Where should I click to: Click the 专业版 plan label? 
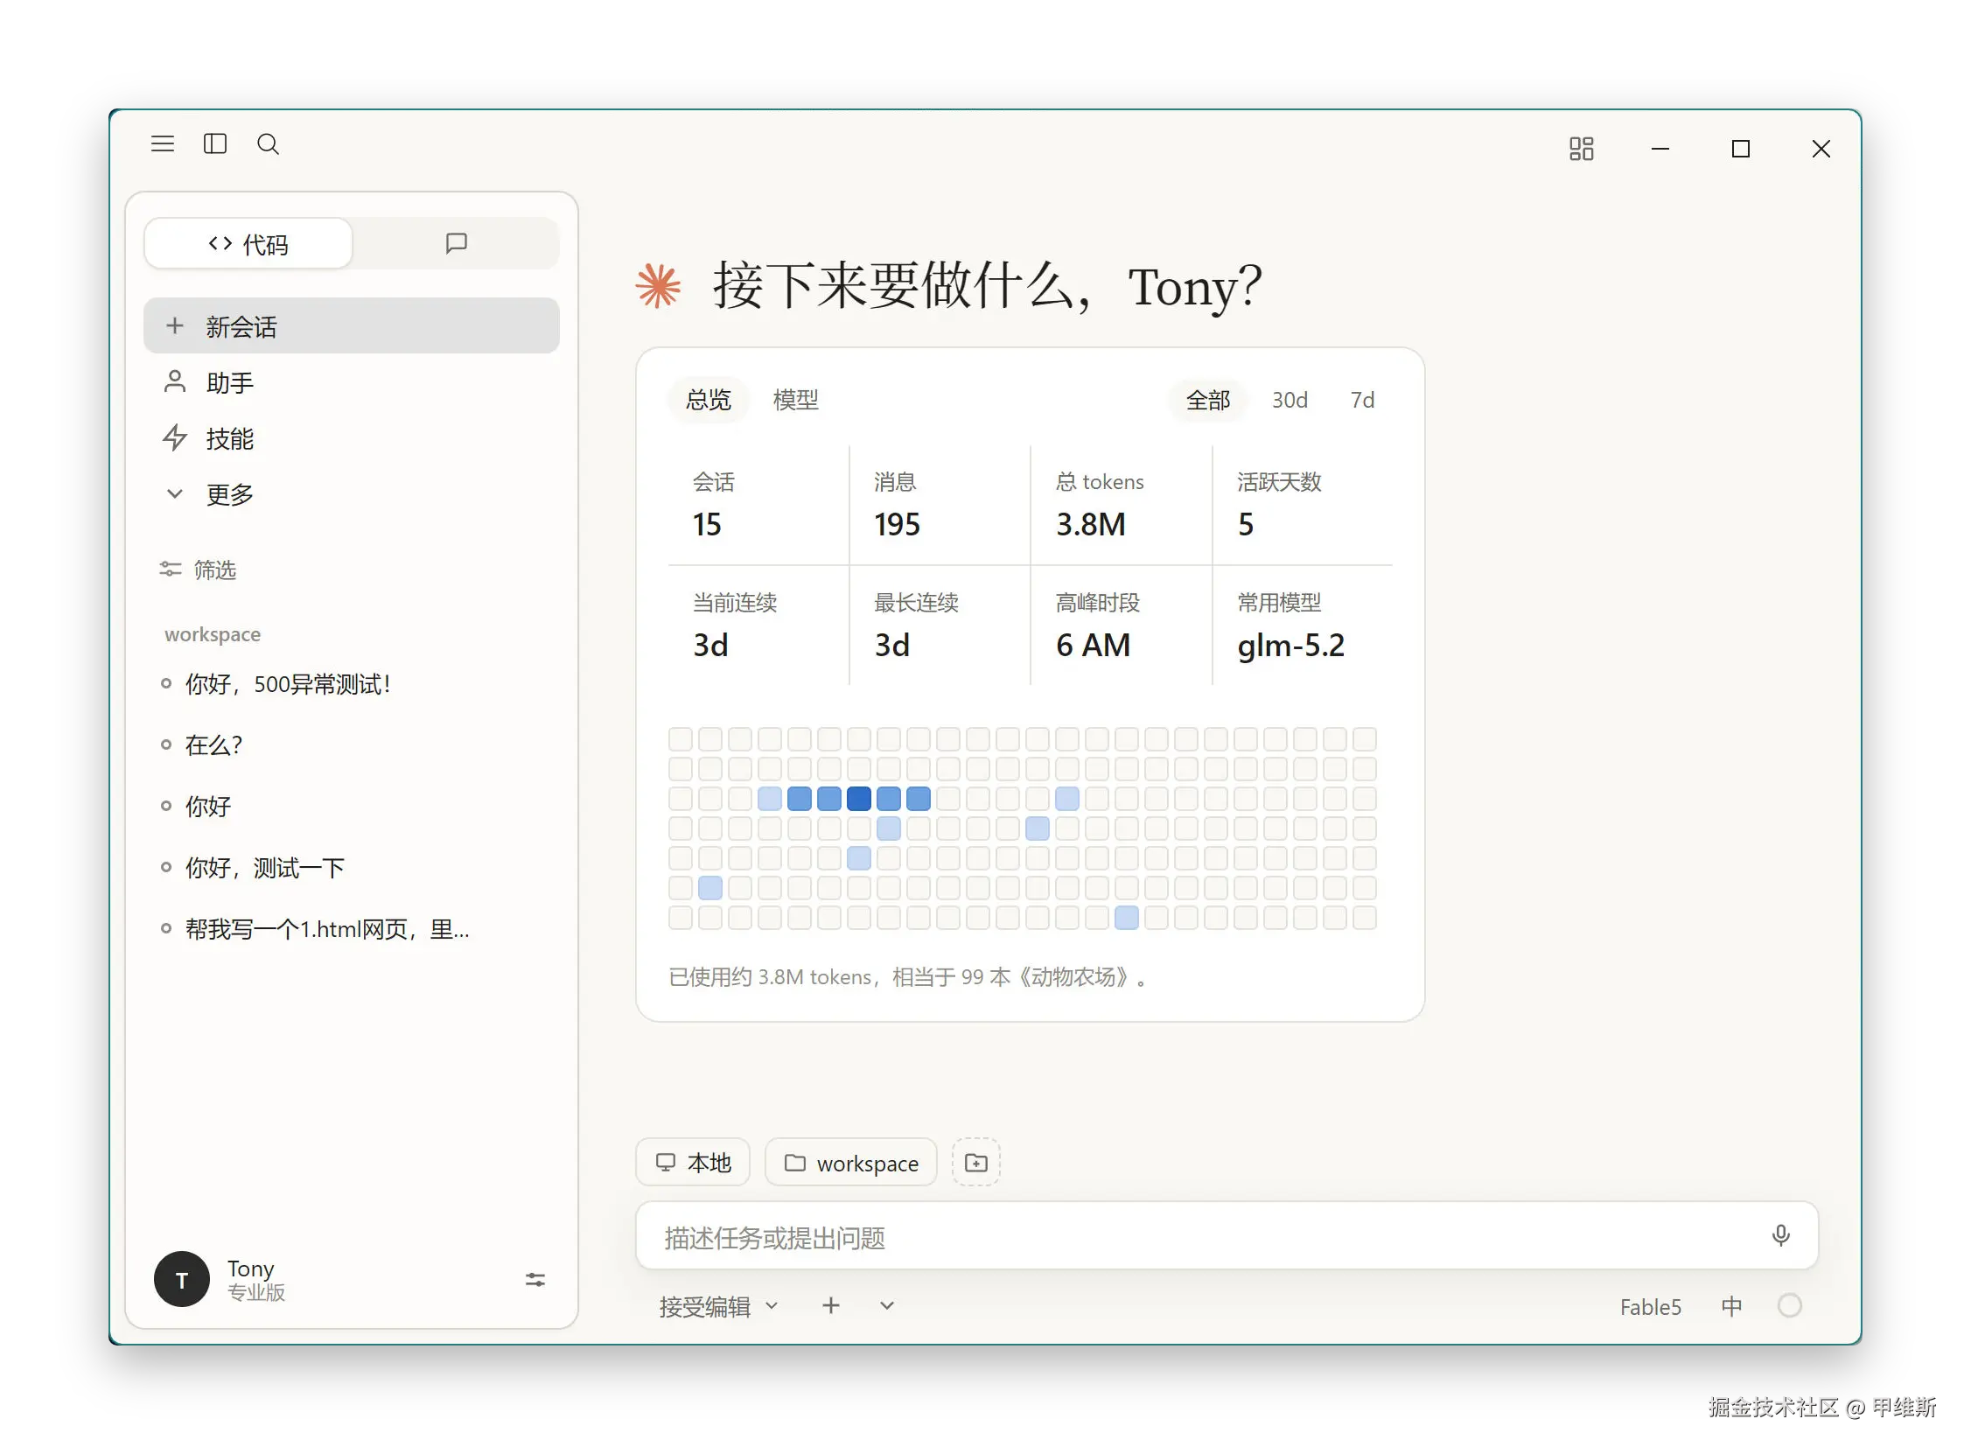[x=256, y=1293]
